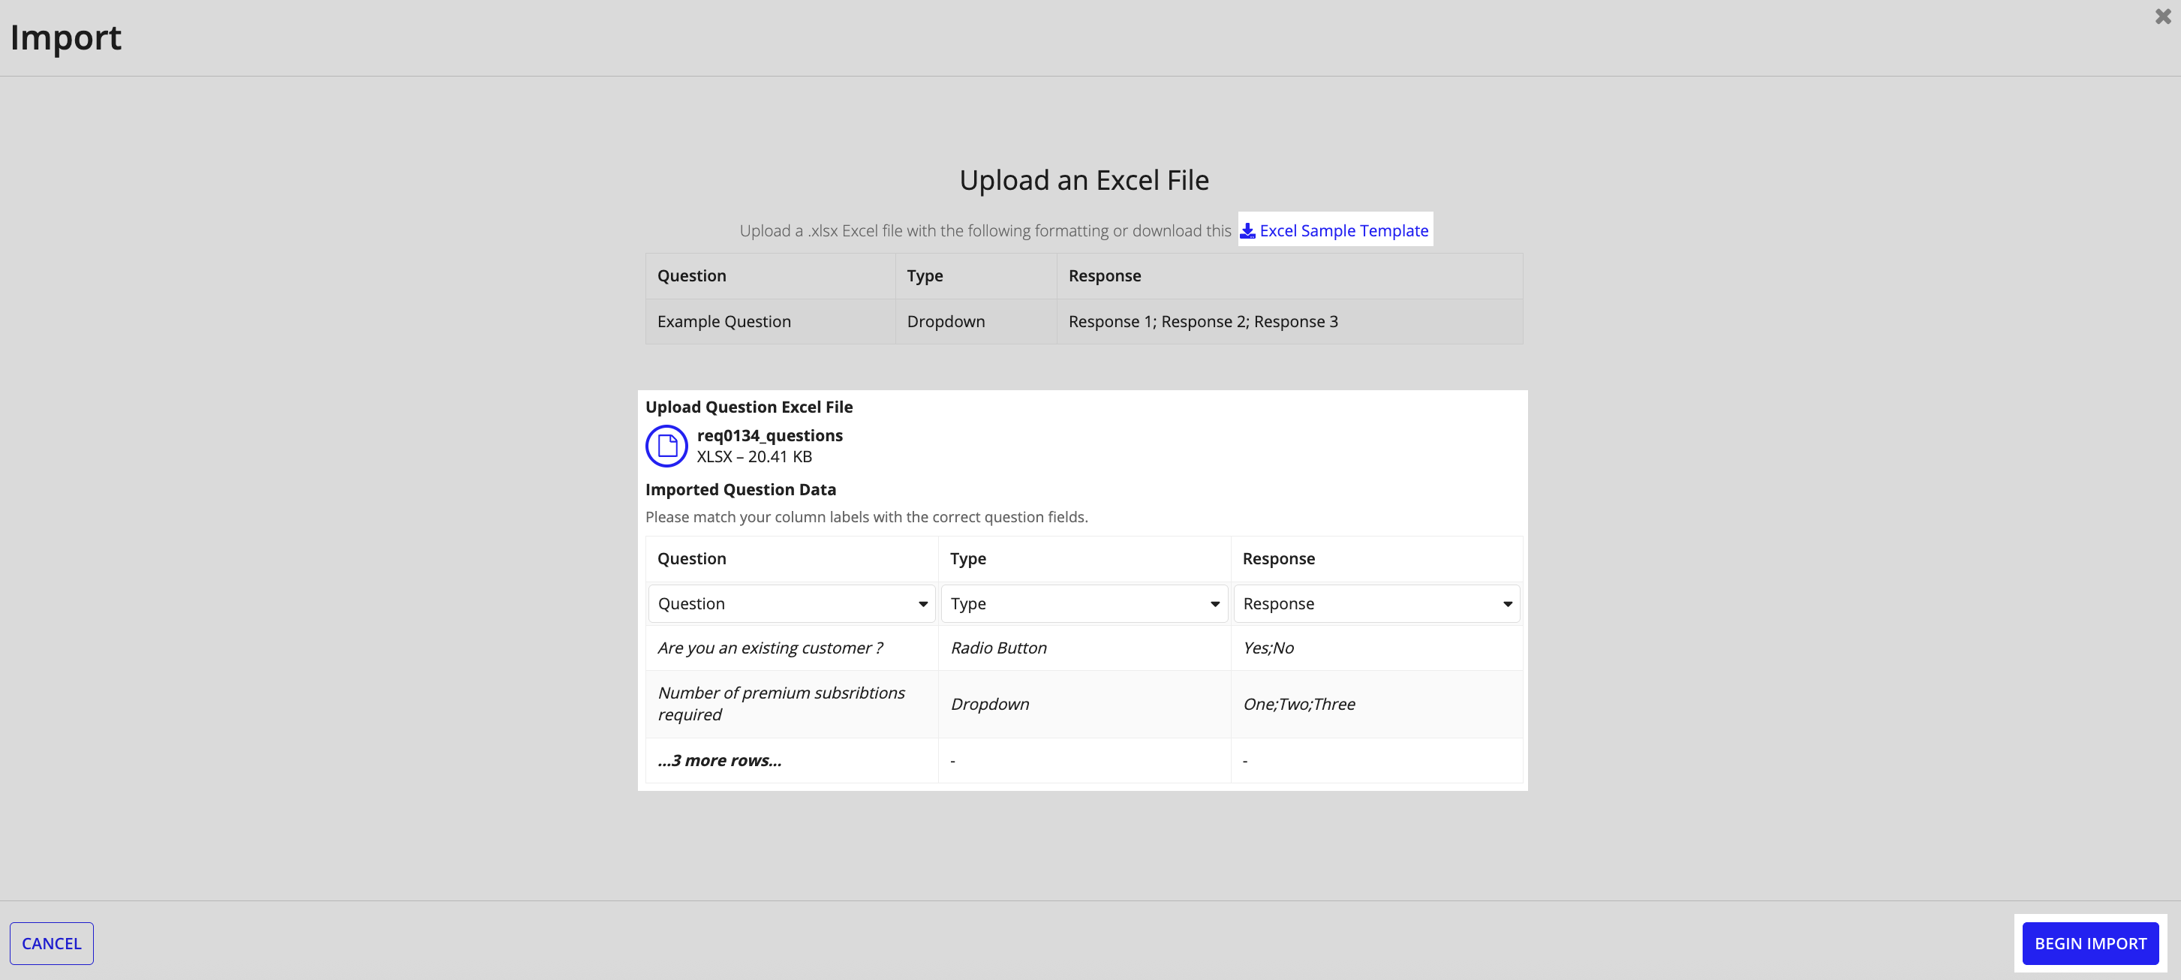Close the Import dialog with the X icon
Image resolution: width=2181 pixels, height=980 pixels.
[x=2162, y=16]
